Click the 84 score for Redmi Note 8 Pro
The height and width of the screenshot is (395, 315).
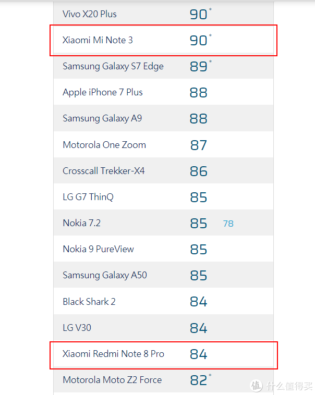[x=199, y=354]
